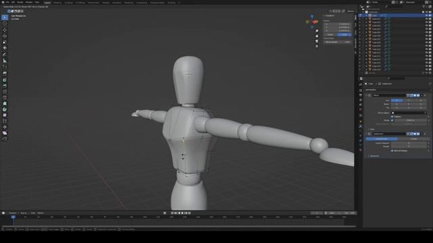Open the Object Data properties tab
This screenshot has width=433, height=243.
[361, 145]
